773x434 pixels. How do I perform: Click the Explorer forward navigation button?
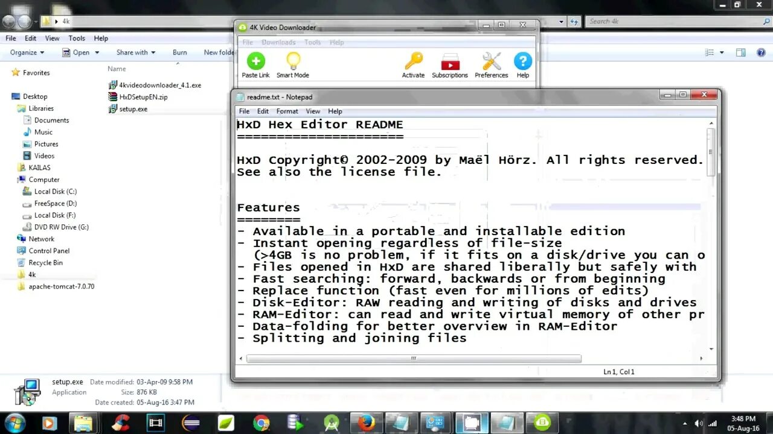click(24, 22)
